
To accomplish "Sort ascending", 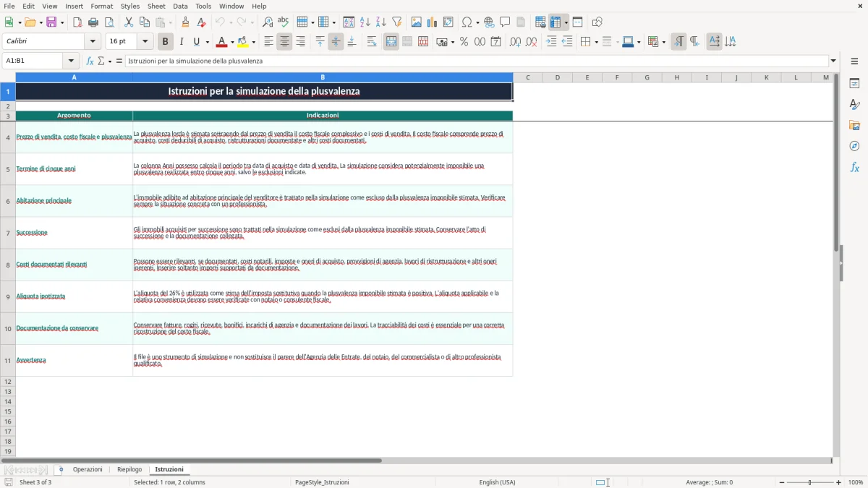I will pos(365,22).
